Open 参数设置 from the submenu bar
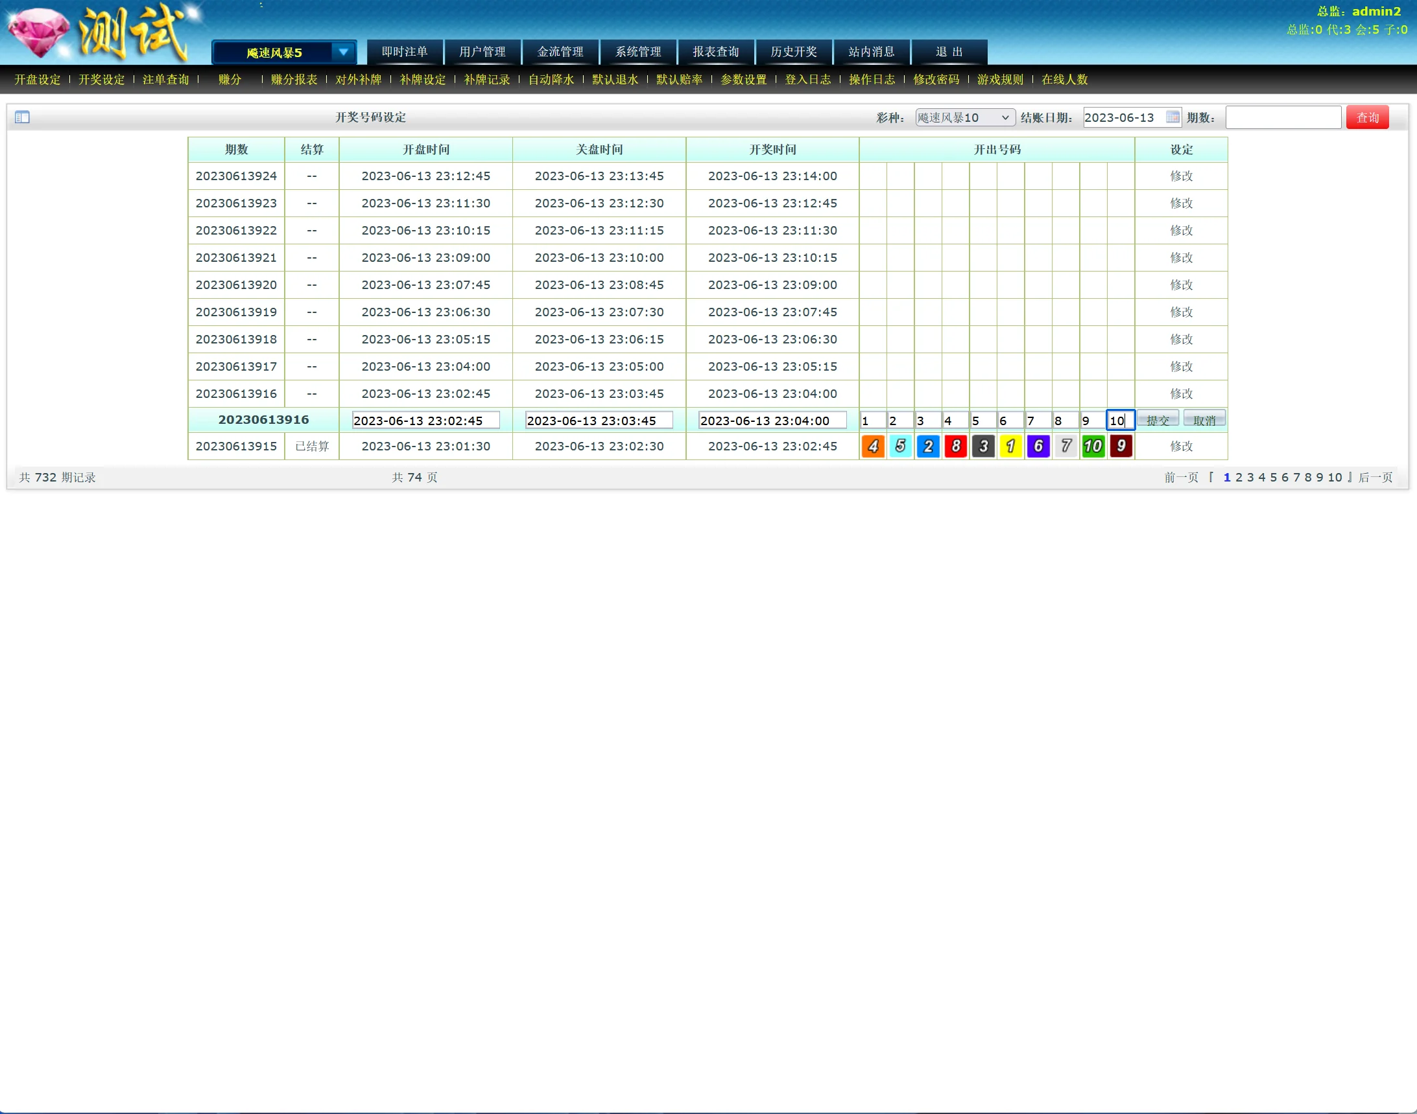 tap(743, 80)
